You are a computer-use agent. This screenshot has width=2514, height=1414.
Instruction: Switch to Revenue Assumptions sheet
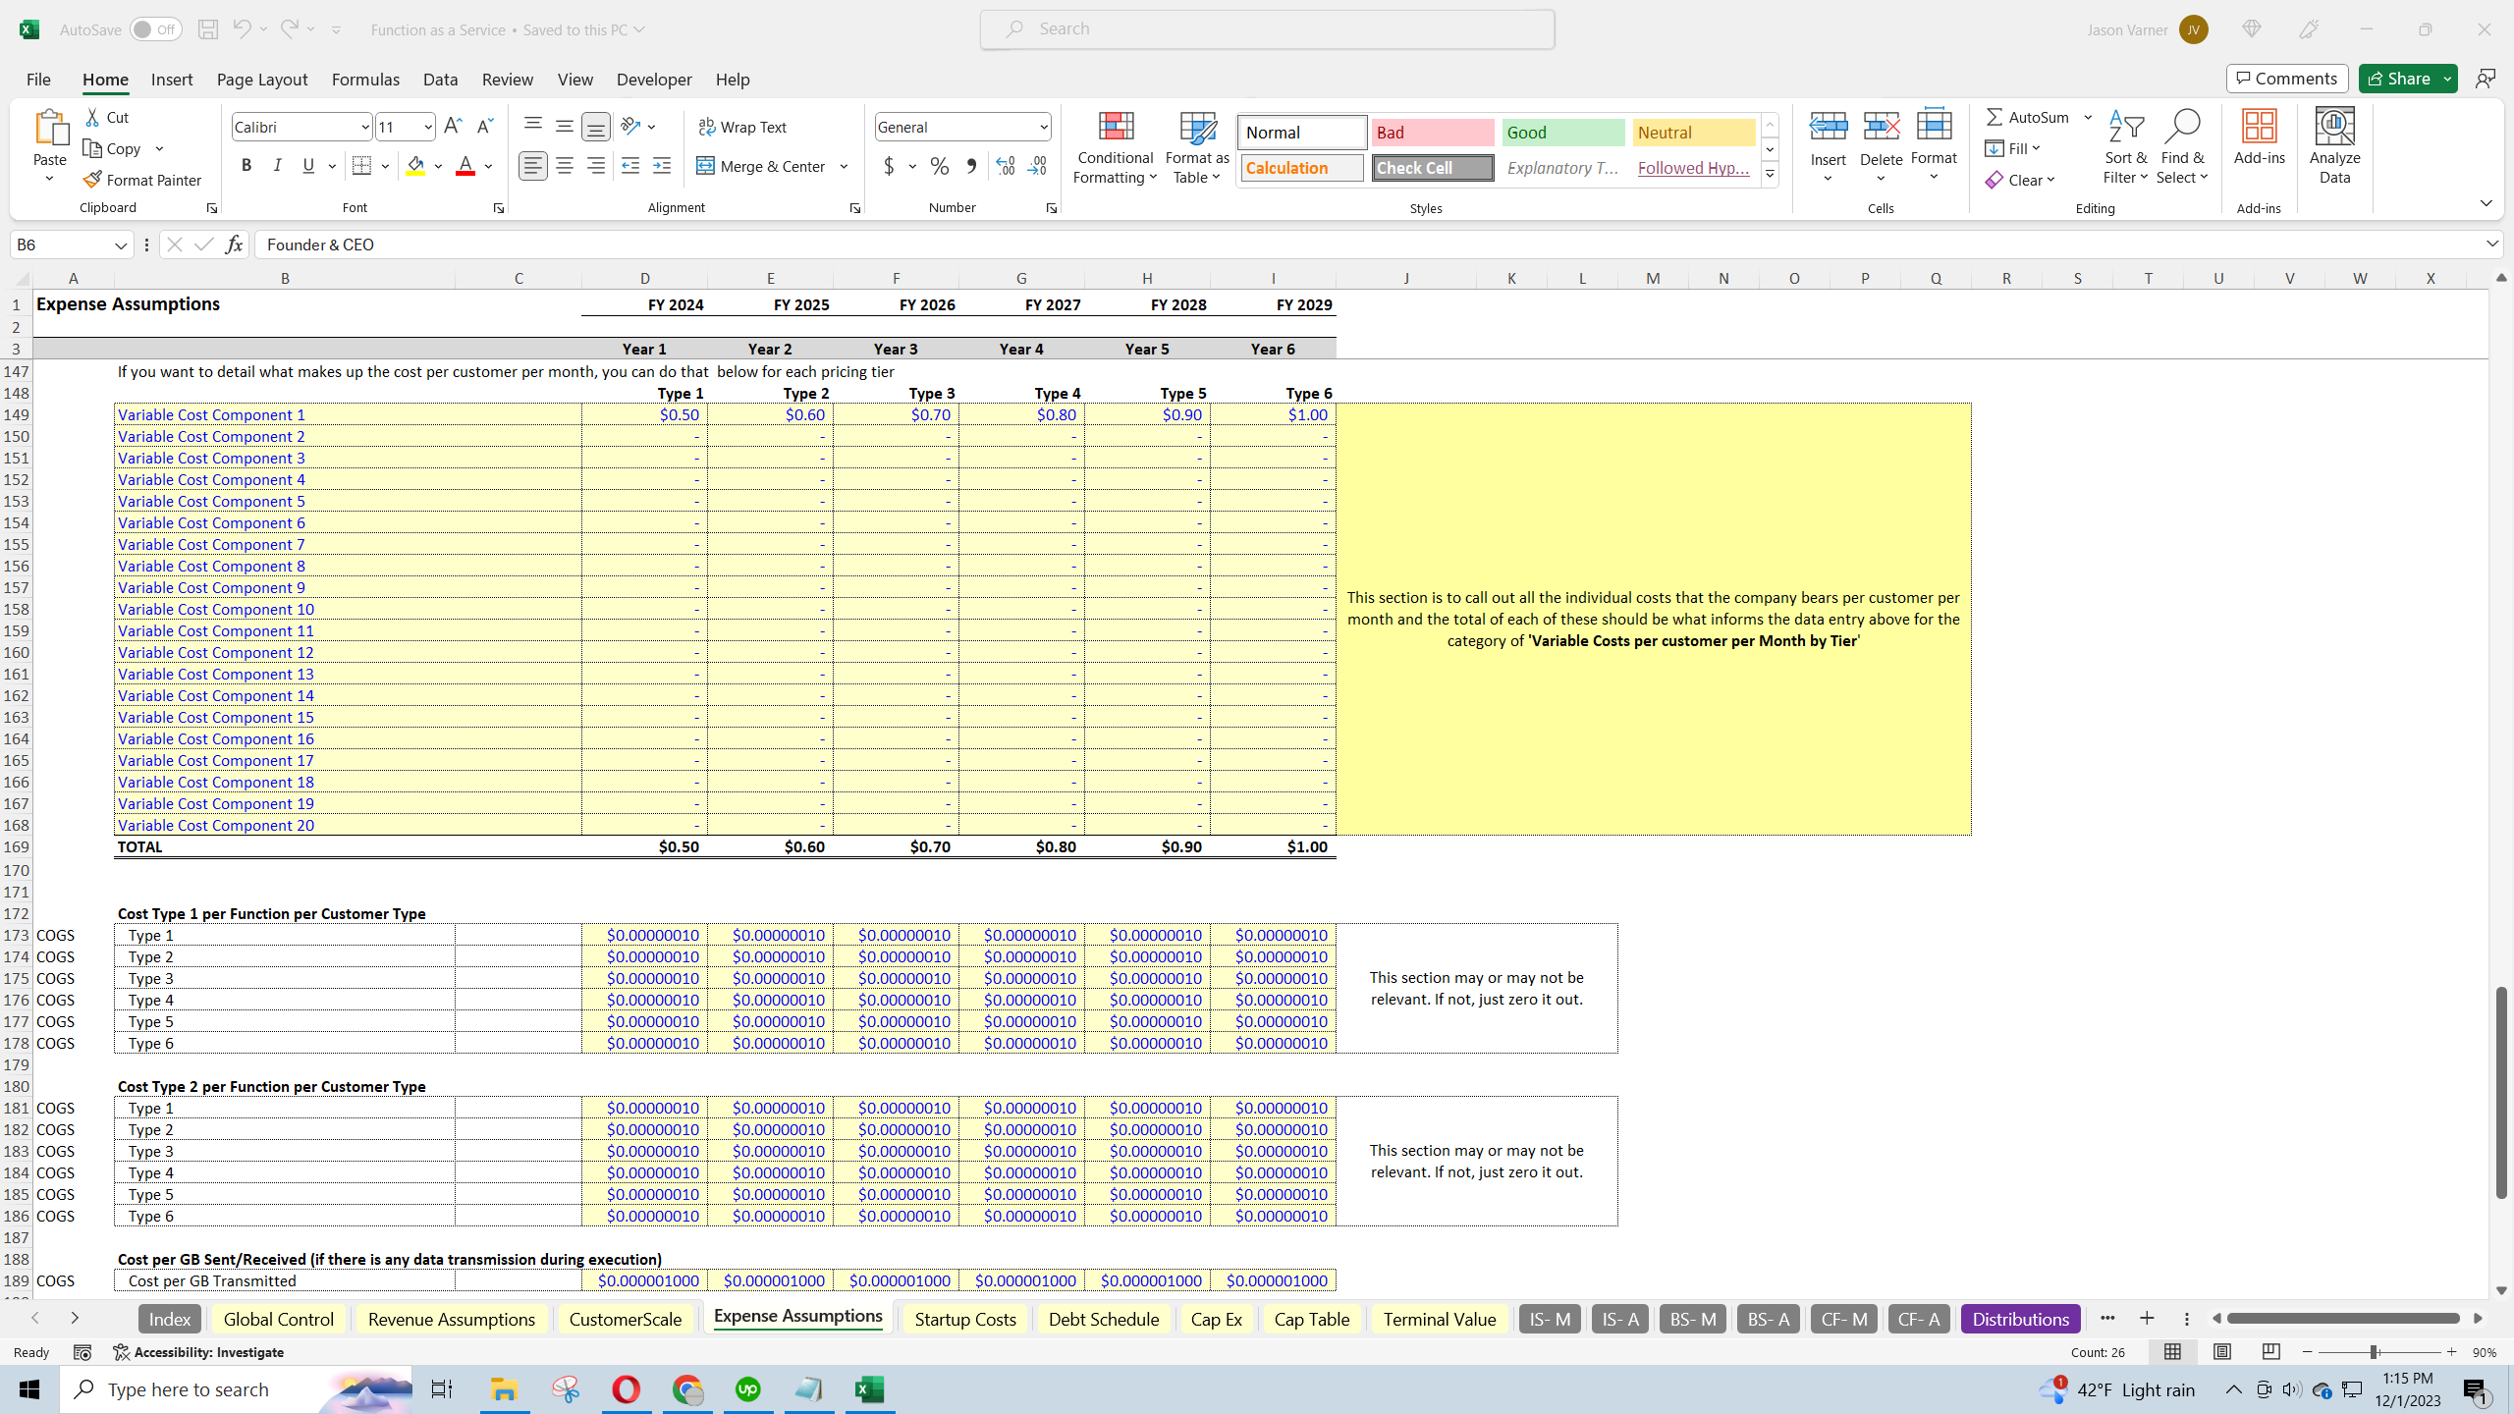451,1319
